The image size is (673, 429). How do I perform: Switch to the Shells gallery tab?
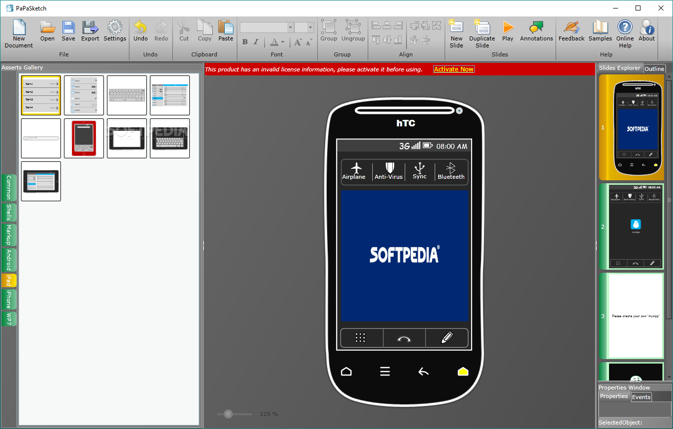coord(9,213)
